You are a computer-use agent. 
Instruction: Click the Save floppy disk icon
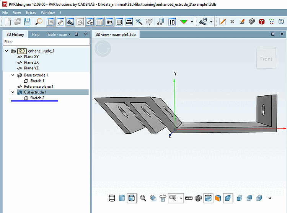click(27, 21)
